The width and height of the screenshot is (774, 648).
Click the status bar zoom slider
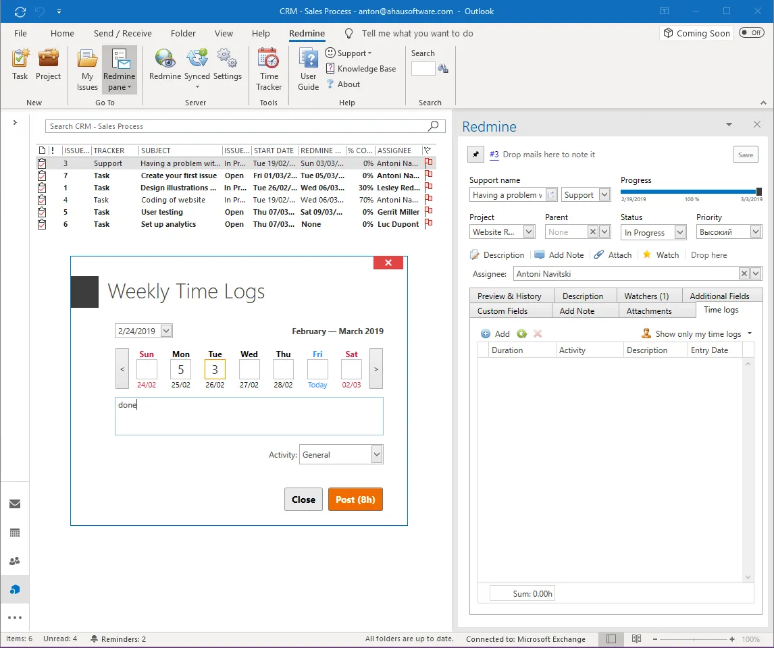694,639
